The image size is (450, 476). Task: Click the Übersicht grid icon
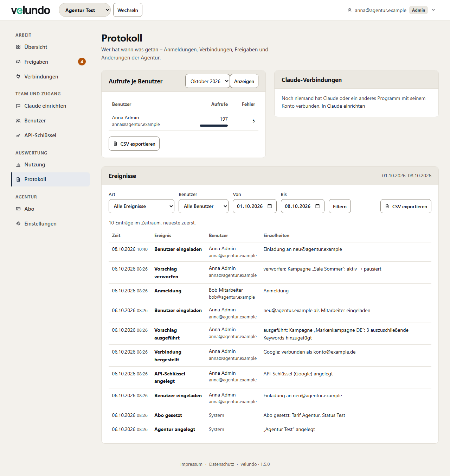18,47
